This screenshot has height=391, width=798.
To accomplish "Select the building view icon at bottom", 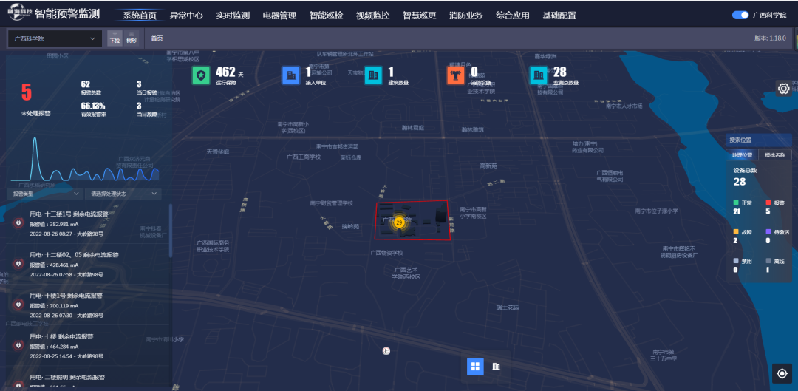I will [497, 367].
